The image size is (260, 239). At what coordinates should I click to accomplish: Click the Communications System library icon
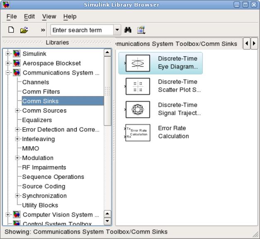17,72
